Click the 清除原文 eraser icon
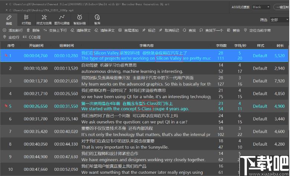Screen dimensions: 290x176 (x=72, y=30)
